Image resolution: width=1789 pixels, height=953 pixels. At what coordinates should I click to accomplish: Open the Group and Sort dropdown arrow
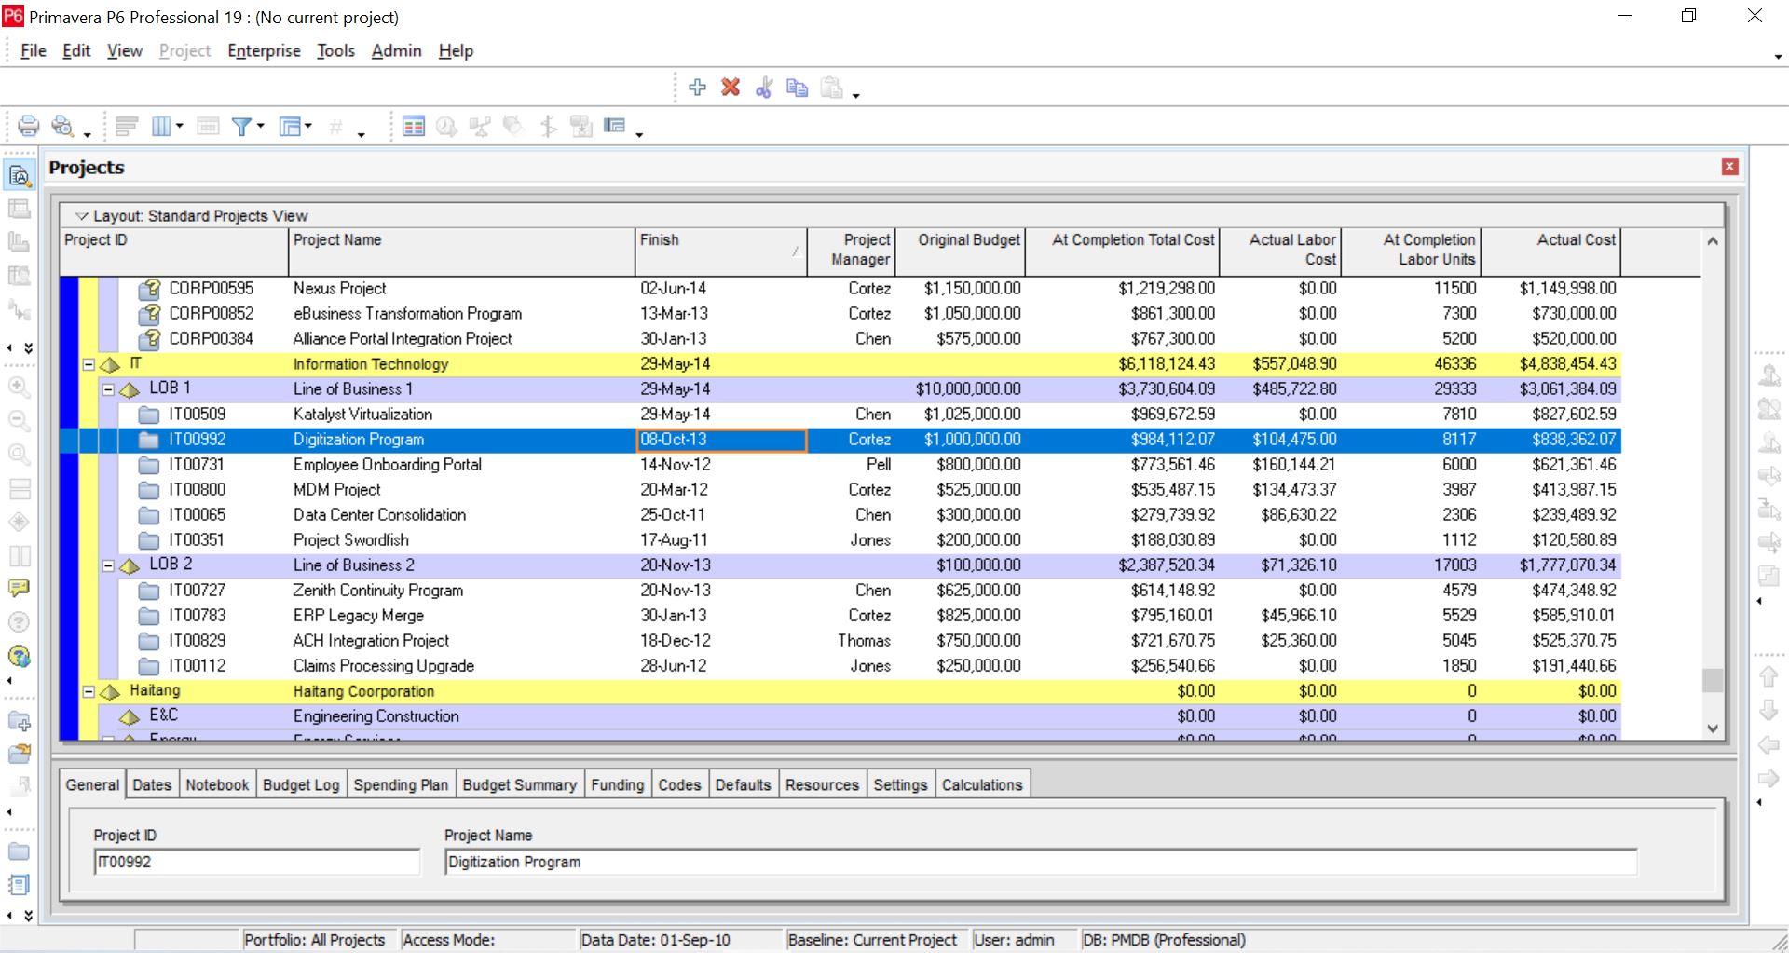tap(308, 126)
